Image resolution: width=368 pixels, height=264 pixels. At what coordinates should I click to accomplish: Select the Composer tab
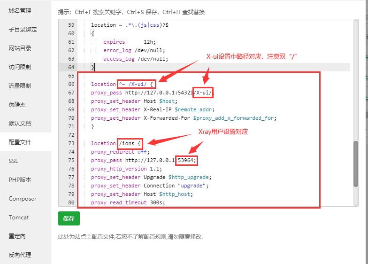tap(22, 198)
